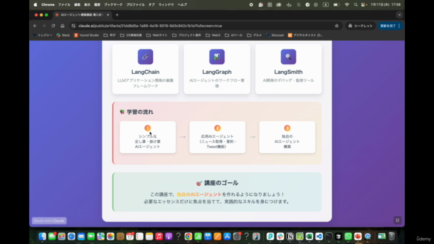Open Safari from the dock
Image resolution: width=434 pixels, height=244 pixels.
(71, 237)
